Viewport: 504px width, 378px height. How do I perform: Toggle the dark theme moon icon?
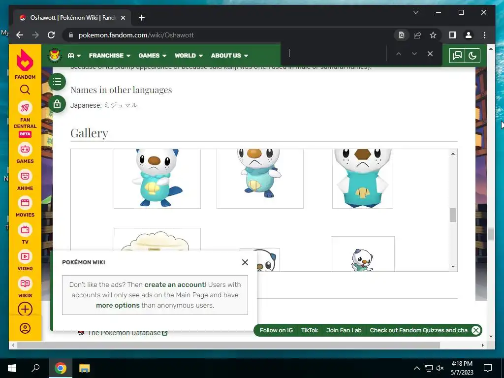click(x=472, y=56)
